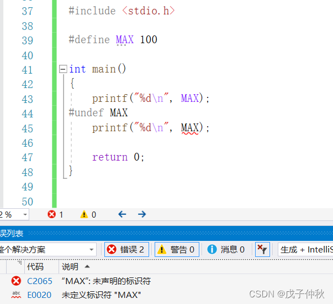The height and width of the screenshot is (304, 333).
Task: Click line number 43 in the gutter
Action: pos(28,99)
